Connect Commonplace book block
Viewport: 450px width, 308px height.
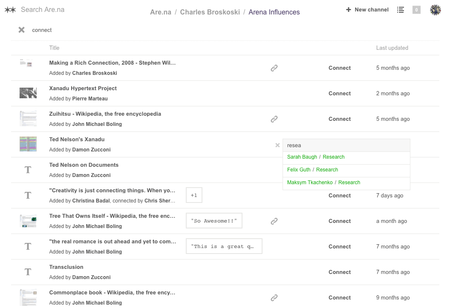[340, 298]
